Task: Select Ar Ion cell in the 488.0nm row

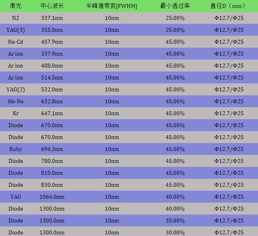Action: click(16, 66)
